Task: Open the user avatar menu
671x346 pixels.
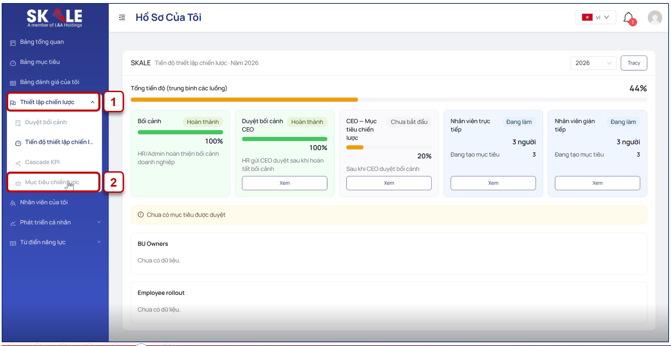Action: (x=655, y=17)
